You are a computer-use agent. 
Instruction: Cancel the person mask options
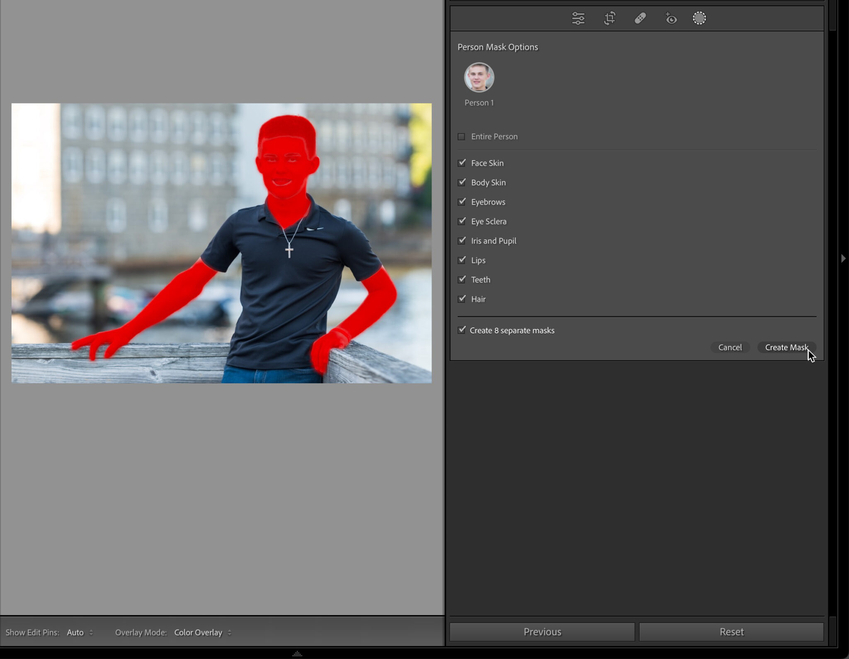pos(730,347)
